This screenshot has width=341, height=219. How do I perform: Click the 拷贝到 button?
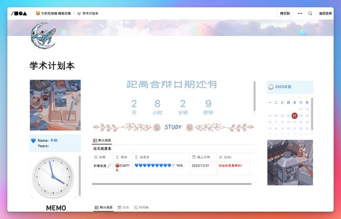tap(285, 13)
